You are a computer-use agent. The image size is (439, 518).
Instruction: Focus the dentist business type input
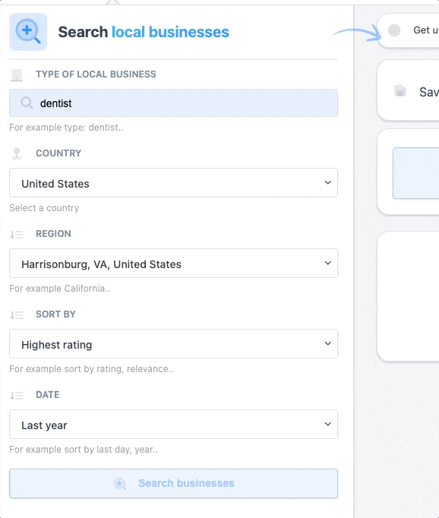(173, 103)
